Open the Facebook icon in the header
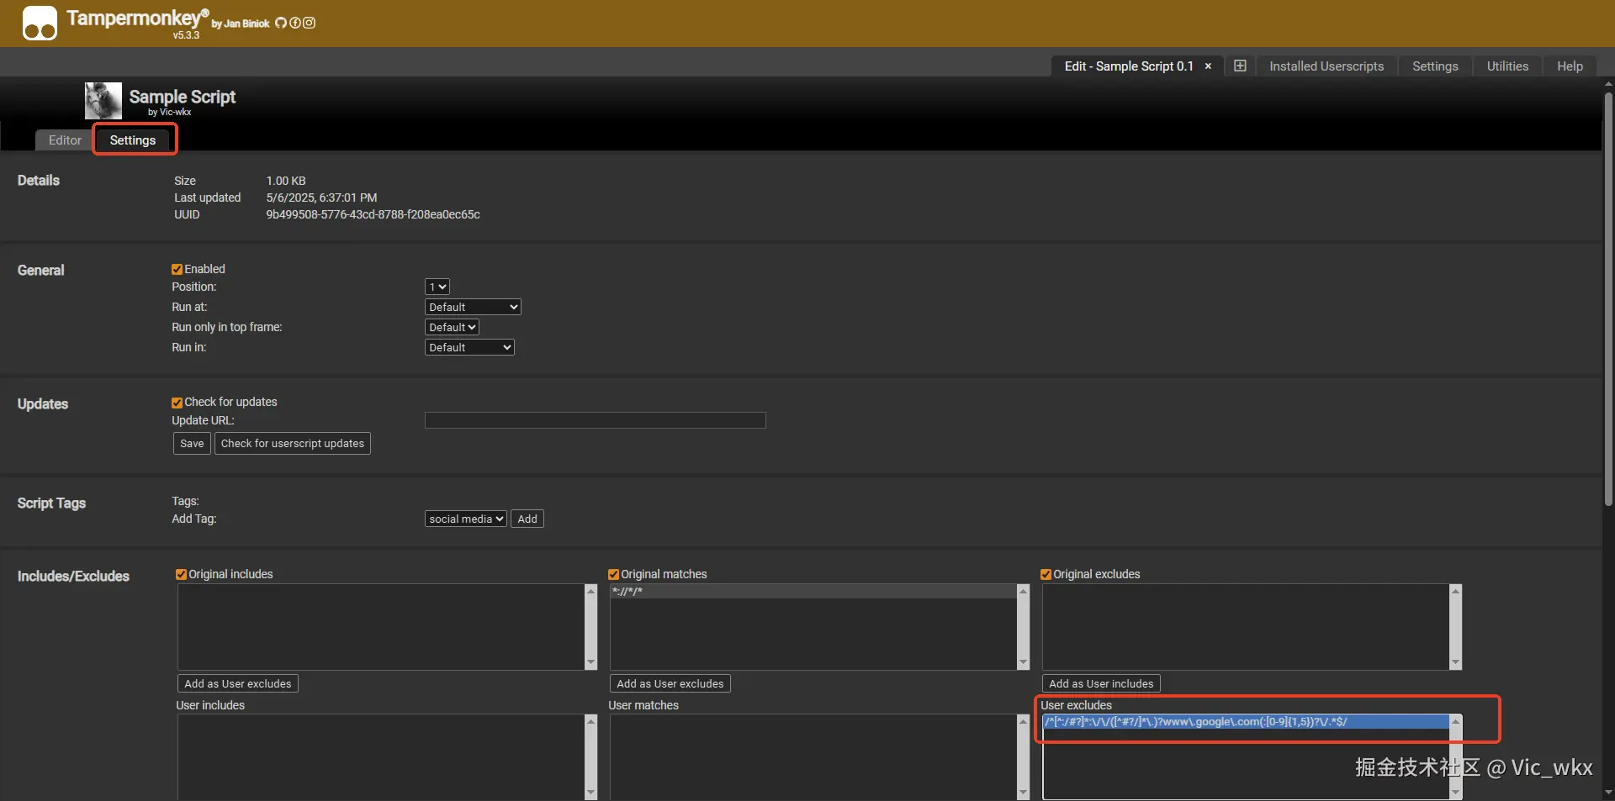Image resolution: width=1615 pixels, height=801 pixels. coord(295,24)
